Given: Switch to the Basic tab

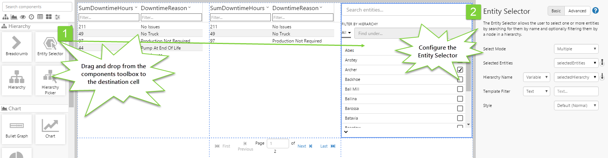Looking at the screenshot, I should point(556,11).
